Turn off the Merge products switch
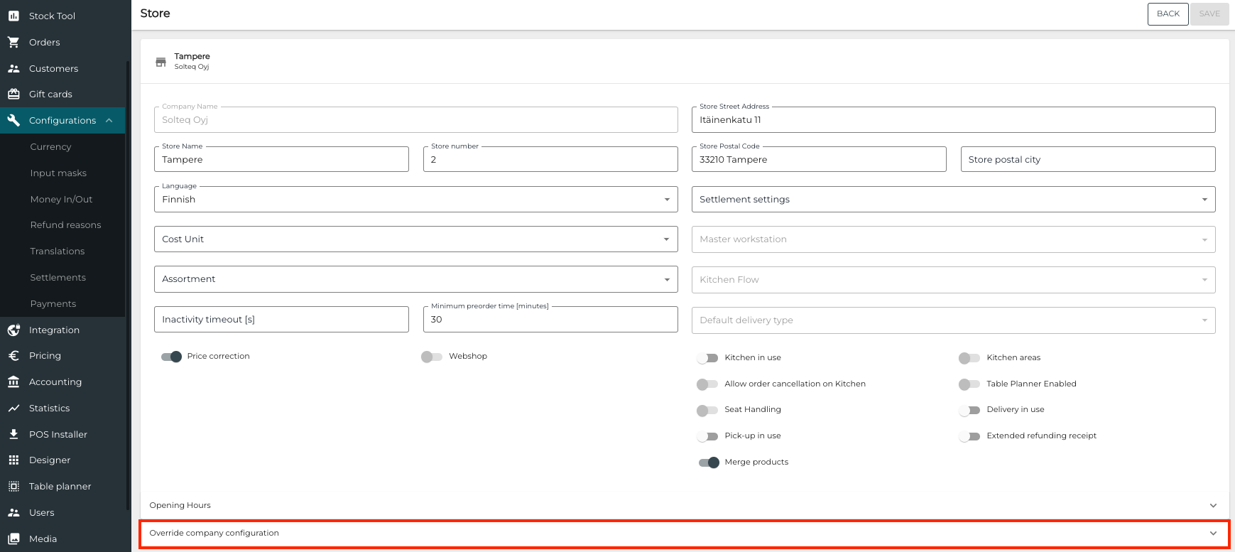1235x552 pixels. point(709,462)
